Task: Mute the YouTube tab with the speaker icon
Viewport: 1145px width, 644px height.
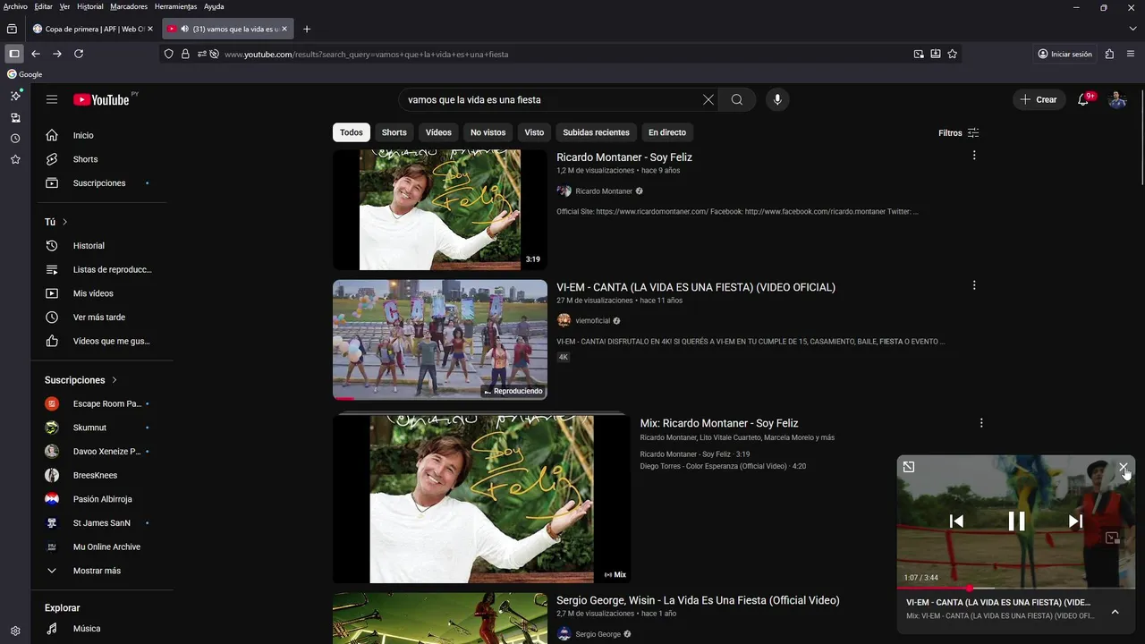Action: click(x=184, y=29)
